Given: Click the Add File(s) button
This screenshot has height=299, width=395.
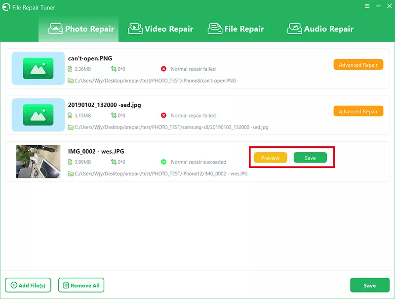Looking at the screenshot, I should 28,285.
